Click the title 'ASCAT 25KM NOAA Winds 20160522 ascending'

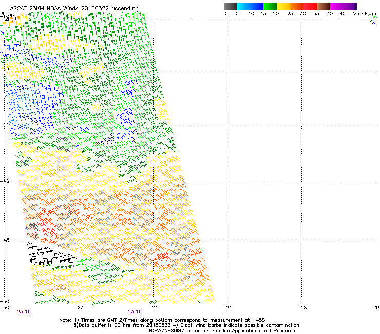pos(74,9)
